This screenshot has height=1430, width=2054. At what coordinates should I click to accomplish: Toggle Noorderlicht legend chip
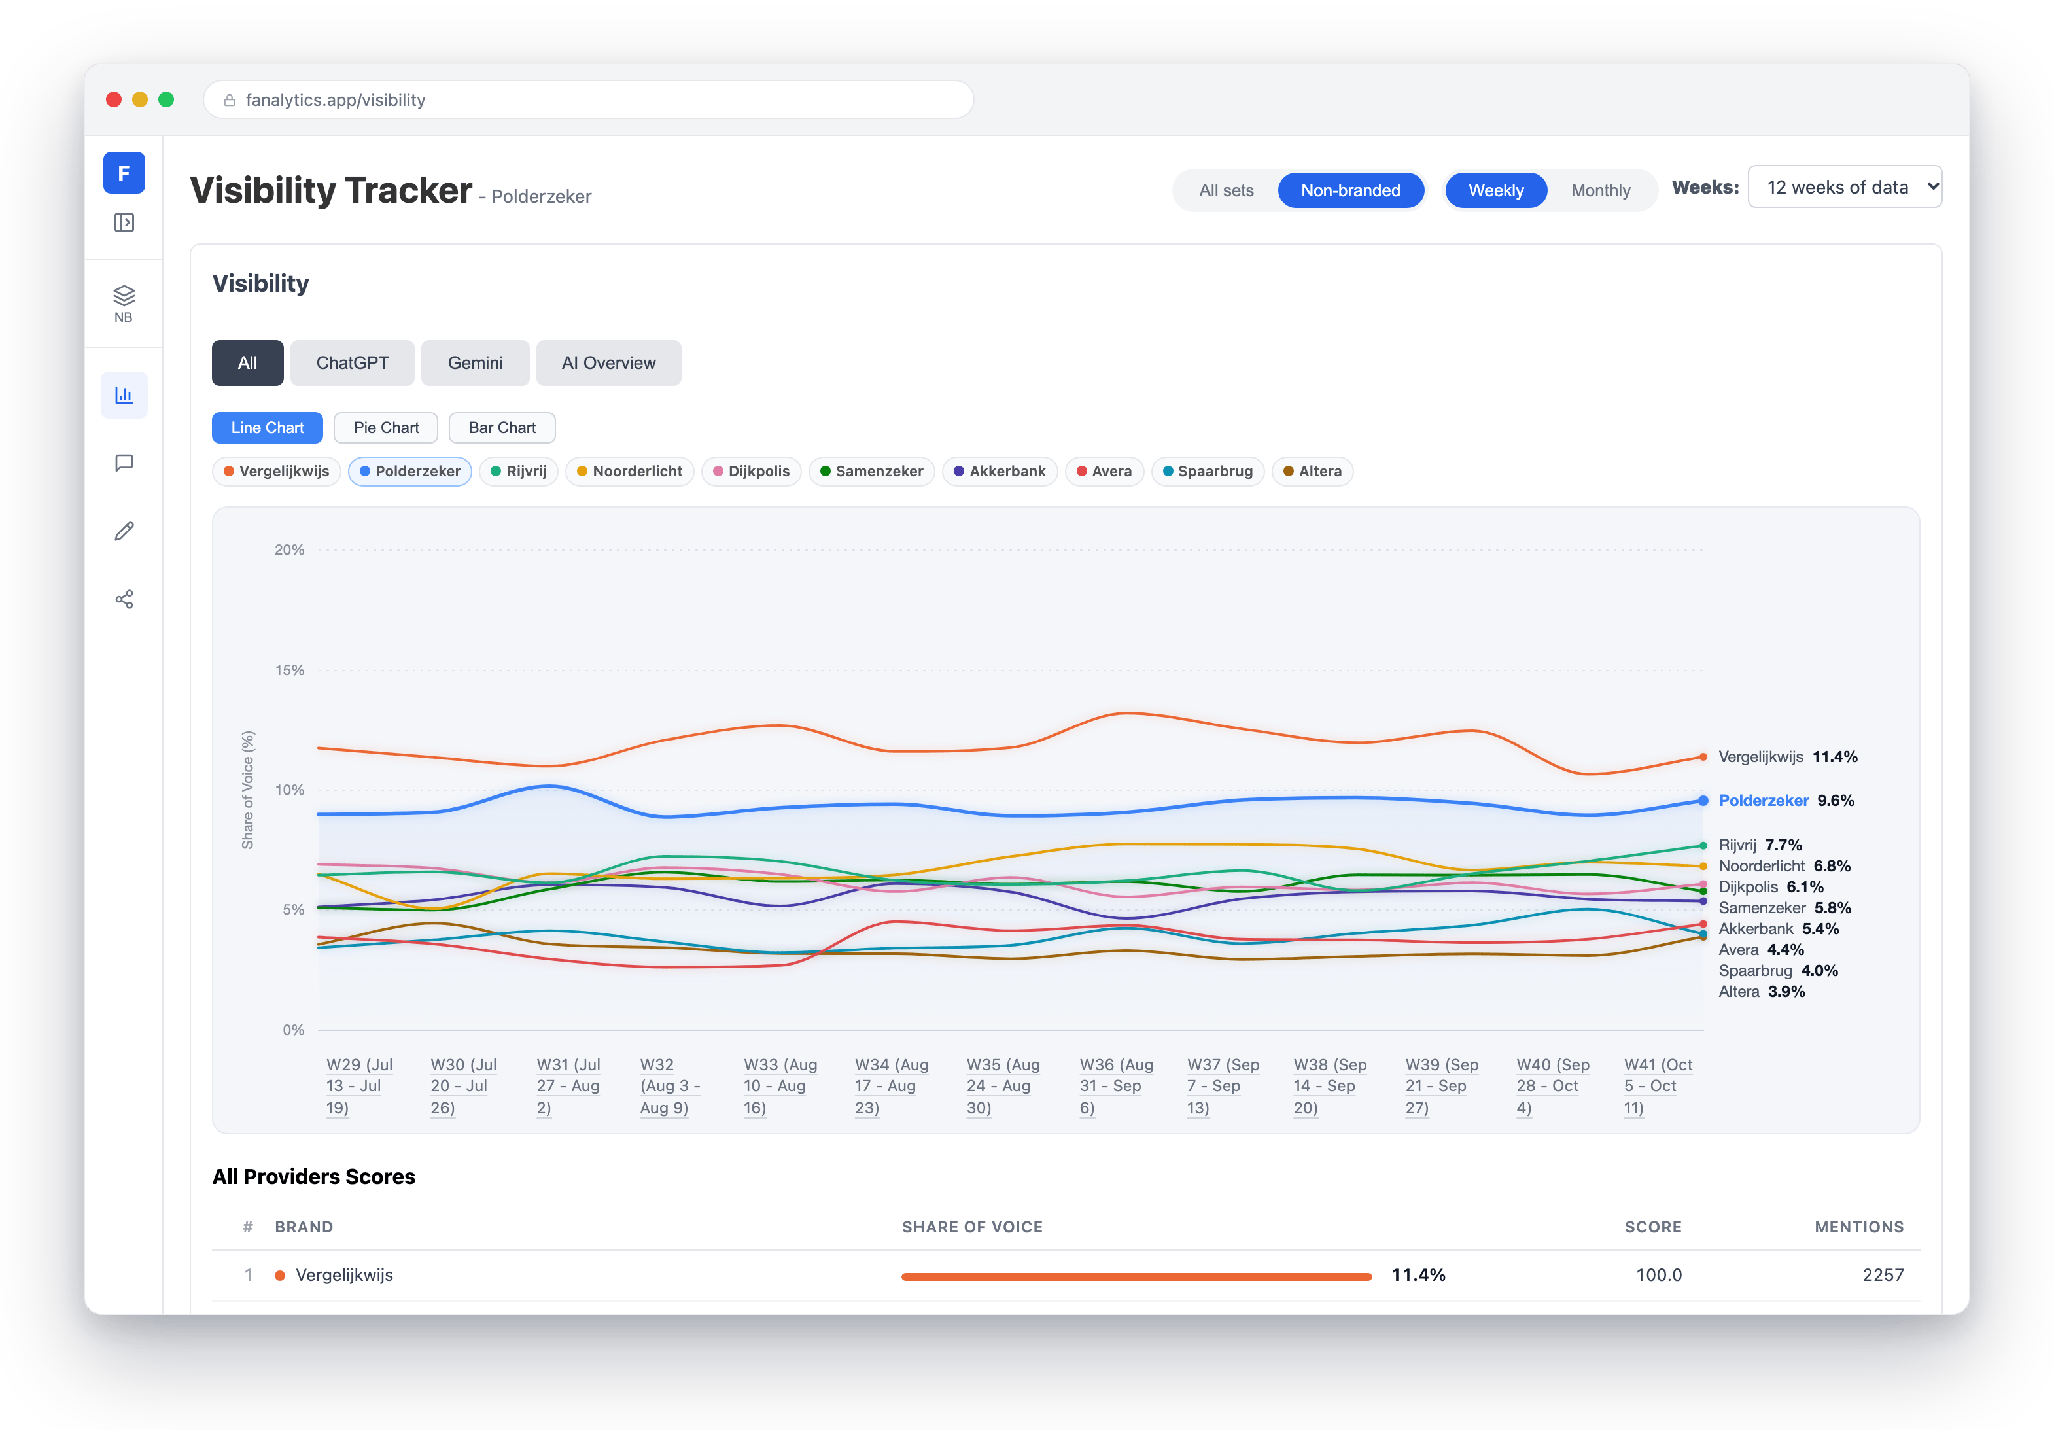pos(630,472)
